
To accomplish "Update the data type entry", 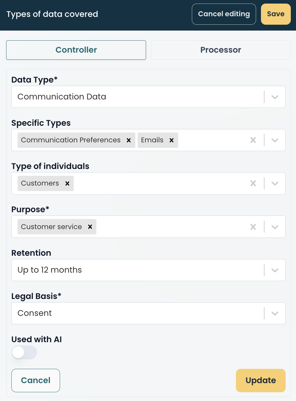I will (x=261, y=380).
